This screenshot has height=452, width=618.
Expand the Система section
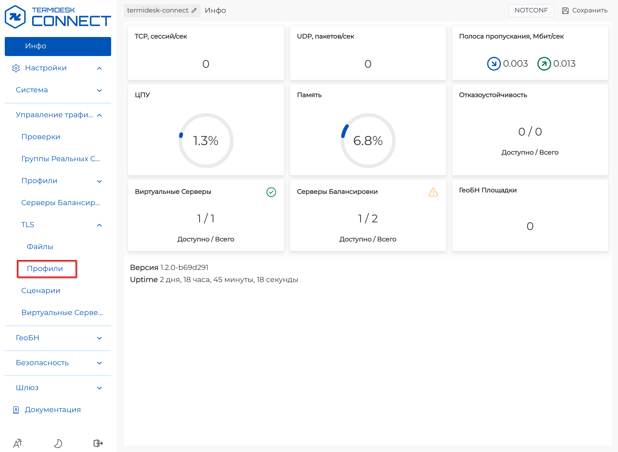(99, 90)
